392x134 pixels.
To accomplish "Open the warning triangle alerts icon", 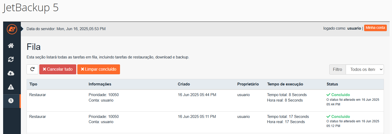I will coord(11,87).
